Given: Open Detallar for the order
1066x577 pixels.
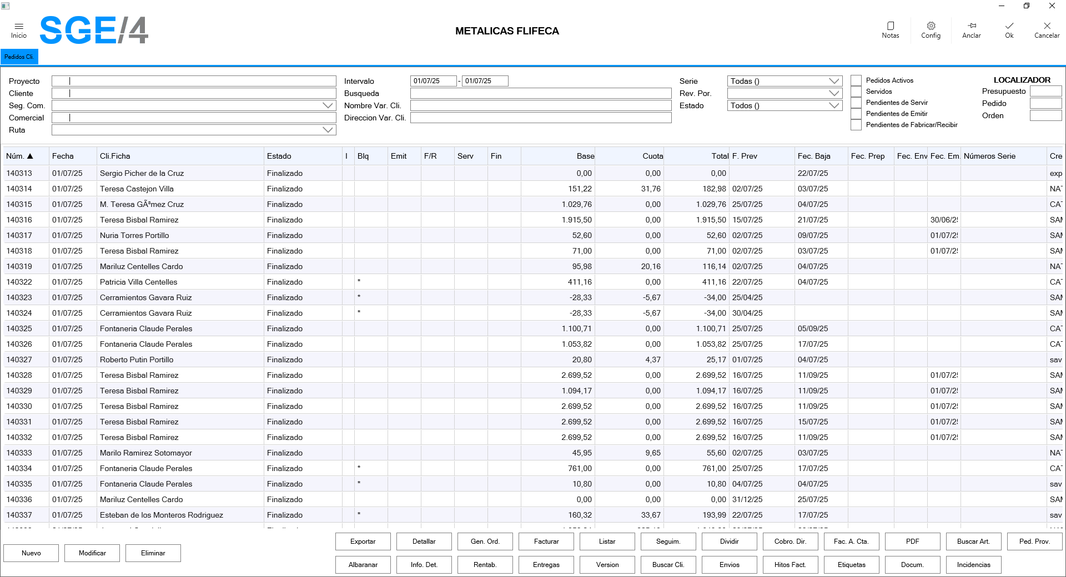Looking at the screenshot, I should pyautogui.click(x=424, y=541).
